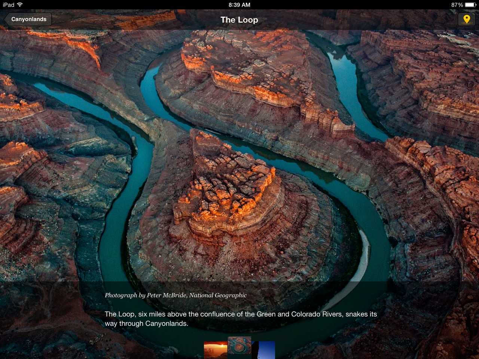Viewport: 479px width, 359px height.
Task: Tap the sunlit orange mesa at photo center
Action: (x=228, y=191)
